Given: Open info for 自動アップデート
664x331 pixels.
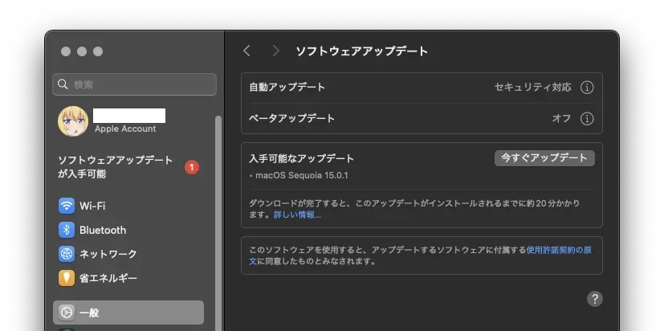Looking at the screenshot, I should click(586, 88).
